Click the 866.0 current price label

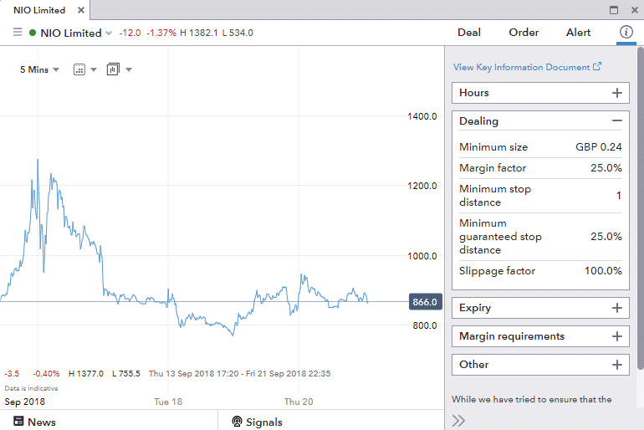(425, 302)
